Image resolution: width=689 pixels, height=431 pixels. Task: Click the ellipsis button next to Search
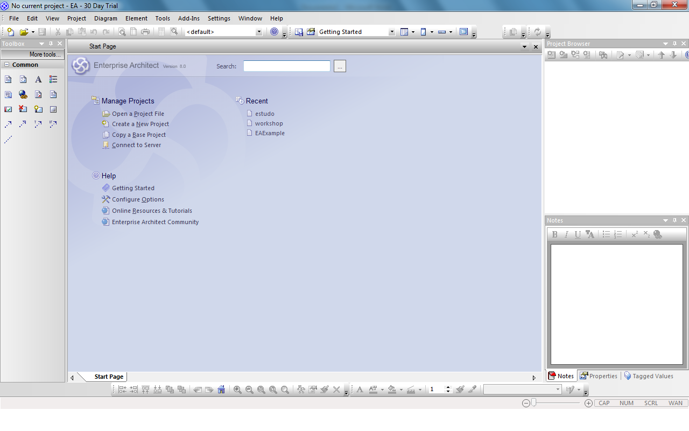click(340, 66)
